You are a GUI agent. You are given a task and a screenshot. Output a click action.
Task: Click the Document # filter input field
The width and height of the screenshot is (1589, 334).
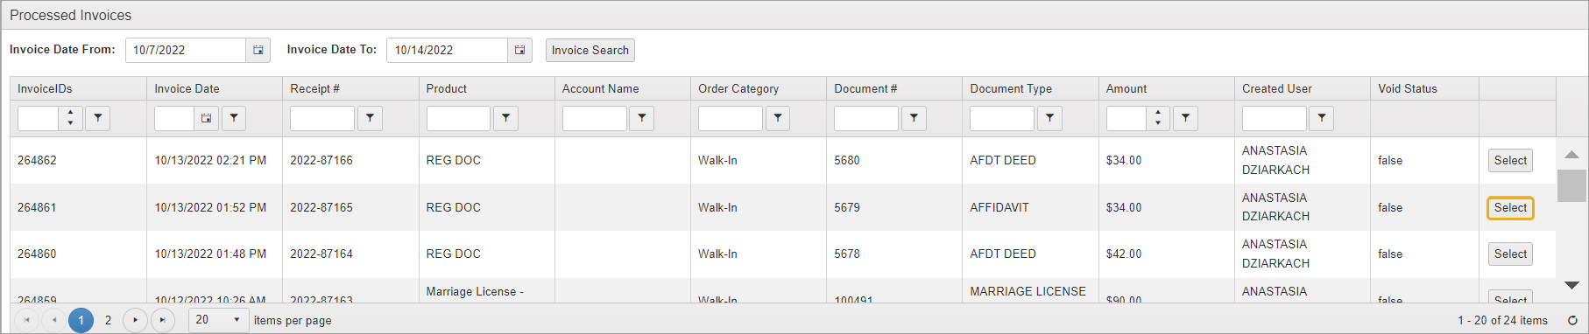(x=865, y=118)
